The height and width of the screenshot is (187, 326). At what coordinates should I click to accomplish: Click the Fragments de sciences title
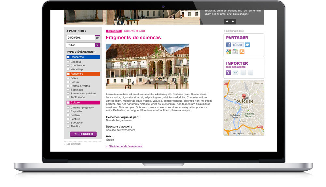click(x=133, y=37)
